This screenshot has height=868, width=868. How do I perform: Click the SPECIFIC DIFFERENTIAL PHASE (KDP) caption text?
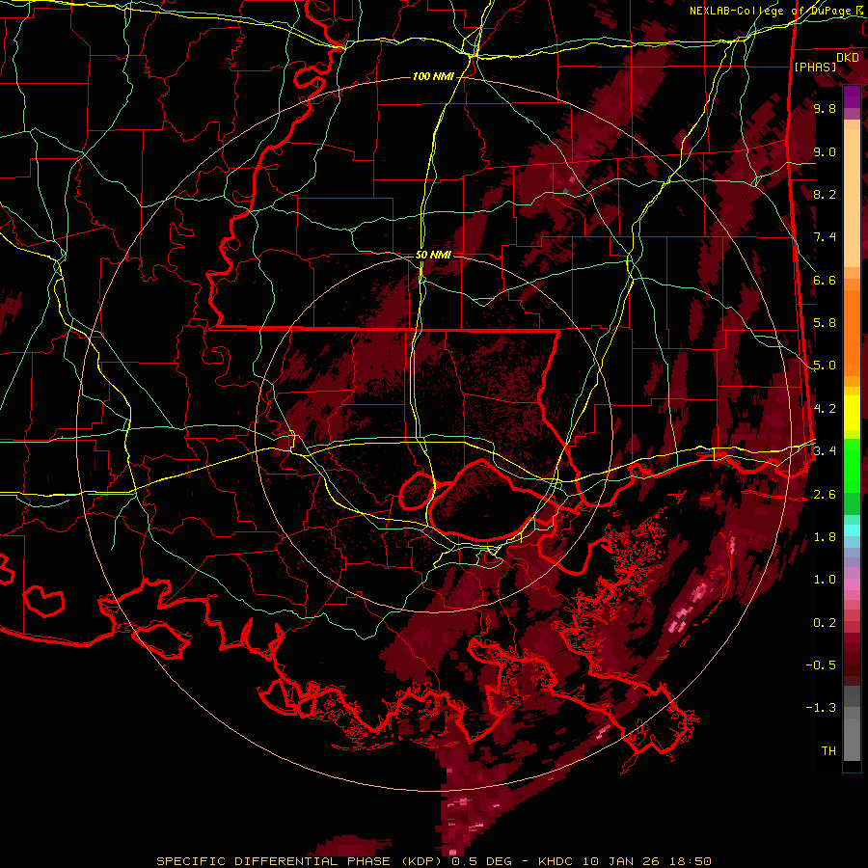point(301,861)
